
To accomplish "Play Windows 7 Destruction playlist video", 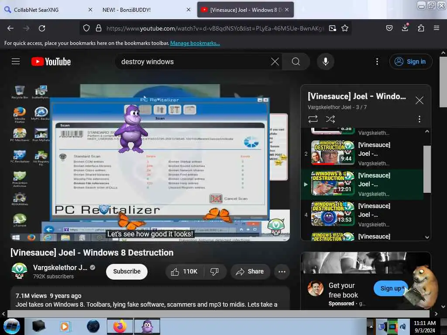I will coord(333,152).
